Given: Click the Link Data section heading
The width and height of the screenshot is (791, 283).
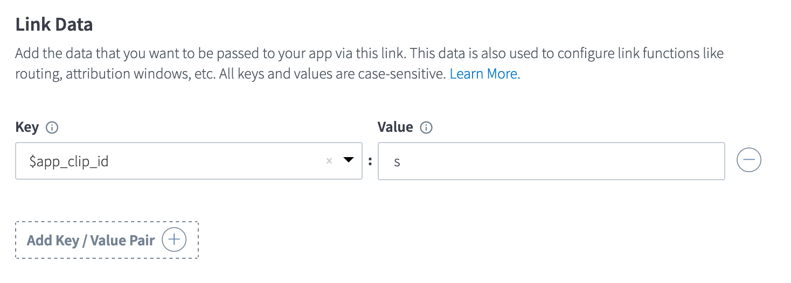Looking at the screenshot, I should tap(54, 24).
